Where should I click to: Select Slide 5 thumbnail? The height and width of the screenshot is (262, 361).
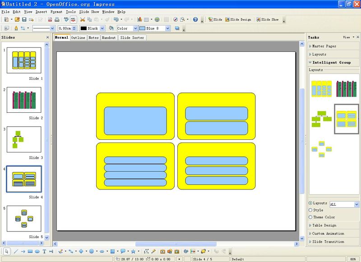tap(24, 219)
